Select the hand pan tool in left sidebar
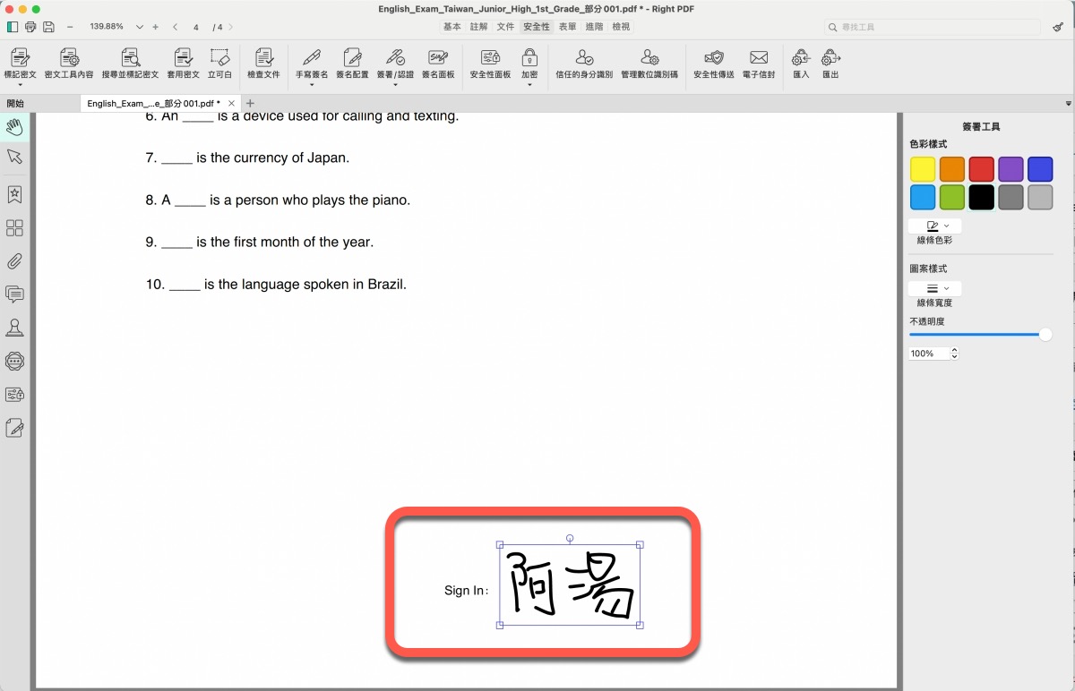The height and width of the screenshot is (691, 1075). [x=14, y=126]
